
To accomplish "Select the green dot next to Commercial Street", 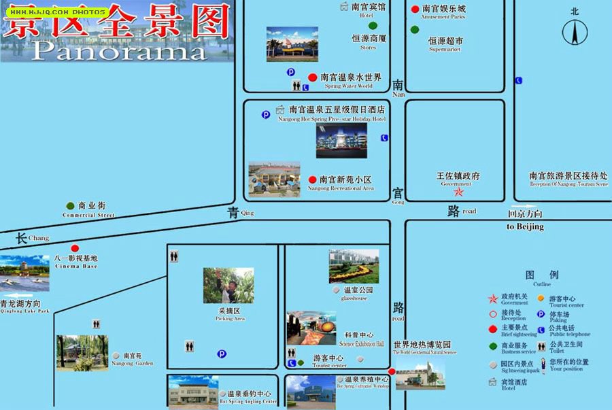I will (x=70, y=205).
